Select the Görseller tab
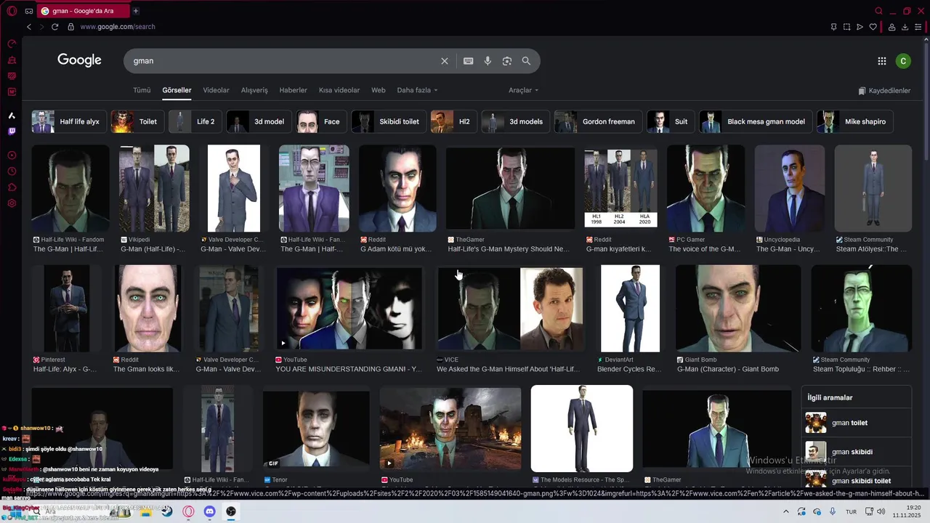The height and width of the screenshot is (523, 930). (x=177, y=90)
